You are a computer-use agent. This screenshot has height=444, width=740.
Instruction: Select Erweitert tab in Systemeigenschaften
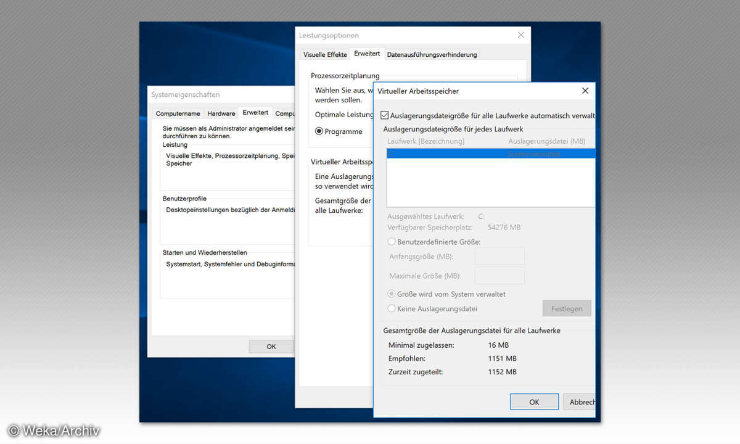tap(255, 112)
